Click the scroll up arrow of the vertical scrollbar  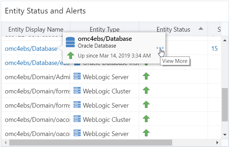[225, 40]
